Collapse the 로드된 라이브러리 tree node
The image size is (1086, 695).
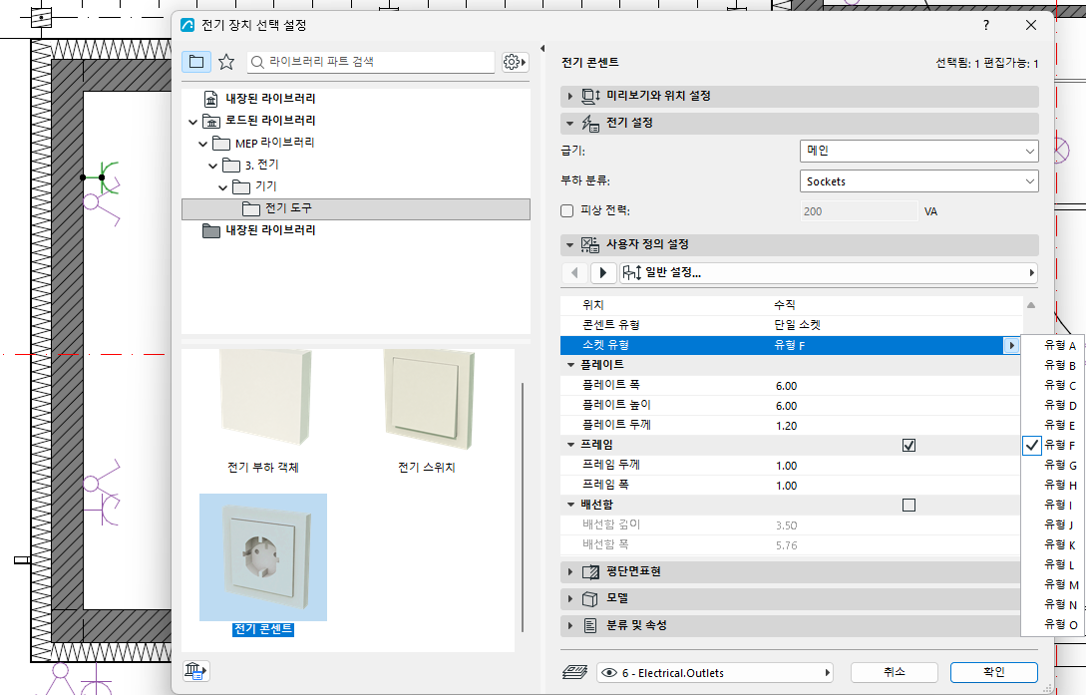[x=192, y=122]
